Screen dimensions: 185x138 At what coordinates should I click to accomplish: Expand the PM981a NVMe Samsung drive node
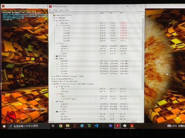point(52,76)
